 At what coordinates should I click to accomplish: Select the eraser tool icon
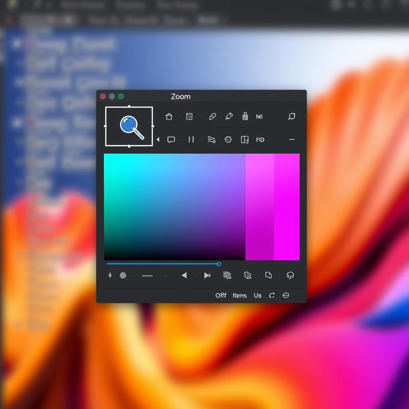212,116
